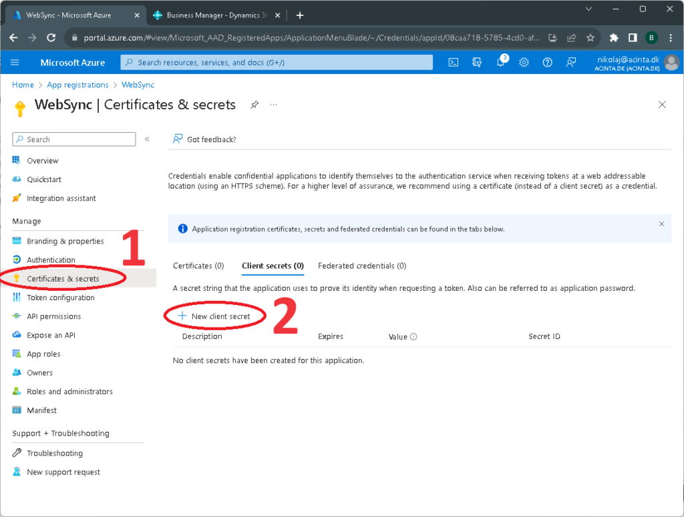Image resolution: width=684 pixels, height=517 pixels.
Task: Select API permissions in the sidebar
Action: pos(53,316)
